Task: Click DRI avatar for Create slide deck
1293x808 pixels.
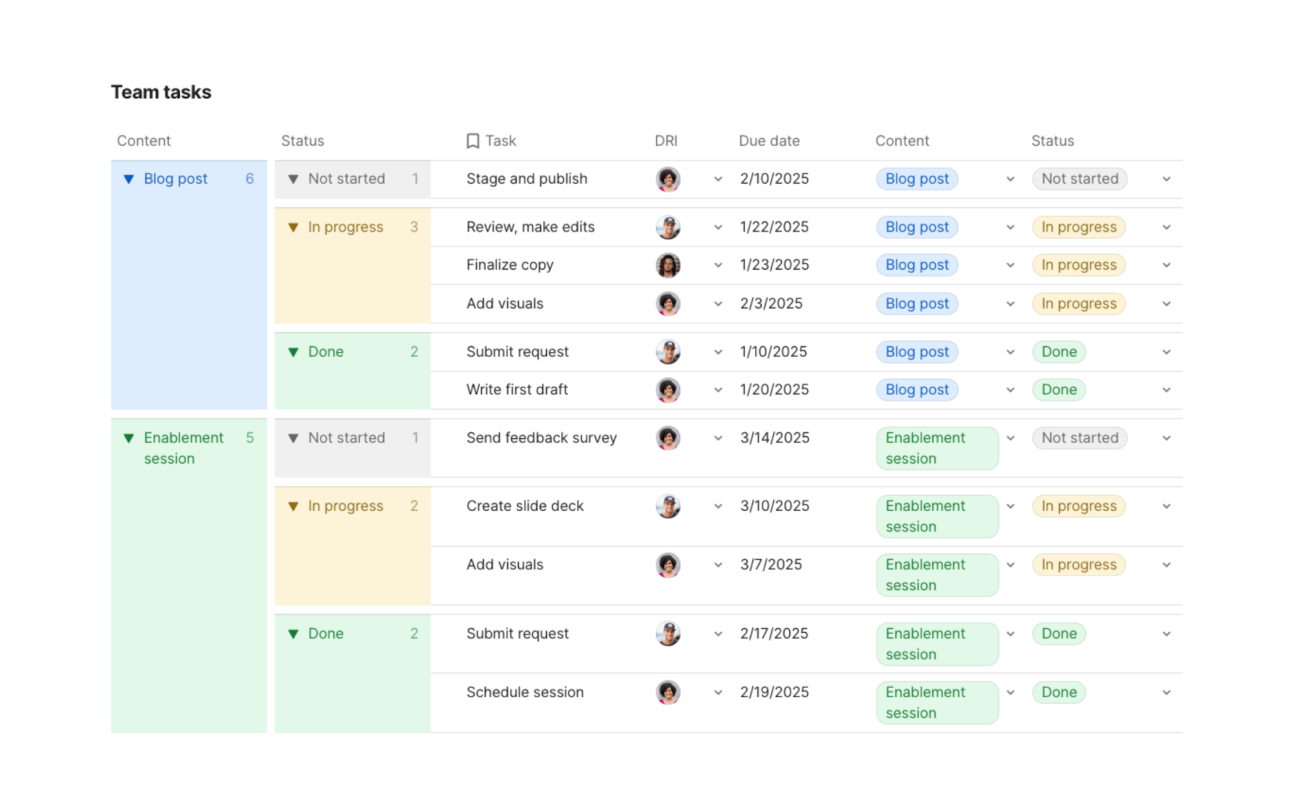Action: tap(668, 506)
